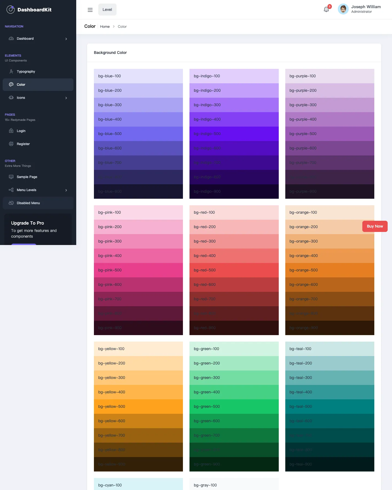Image resolution: width=392 pixels, height=490 pixels.
Task: Click the Menu Levels tree icon
Action: pos(11,190)
